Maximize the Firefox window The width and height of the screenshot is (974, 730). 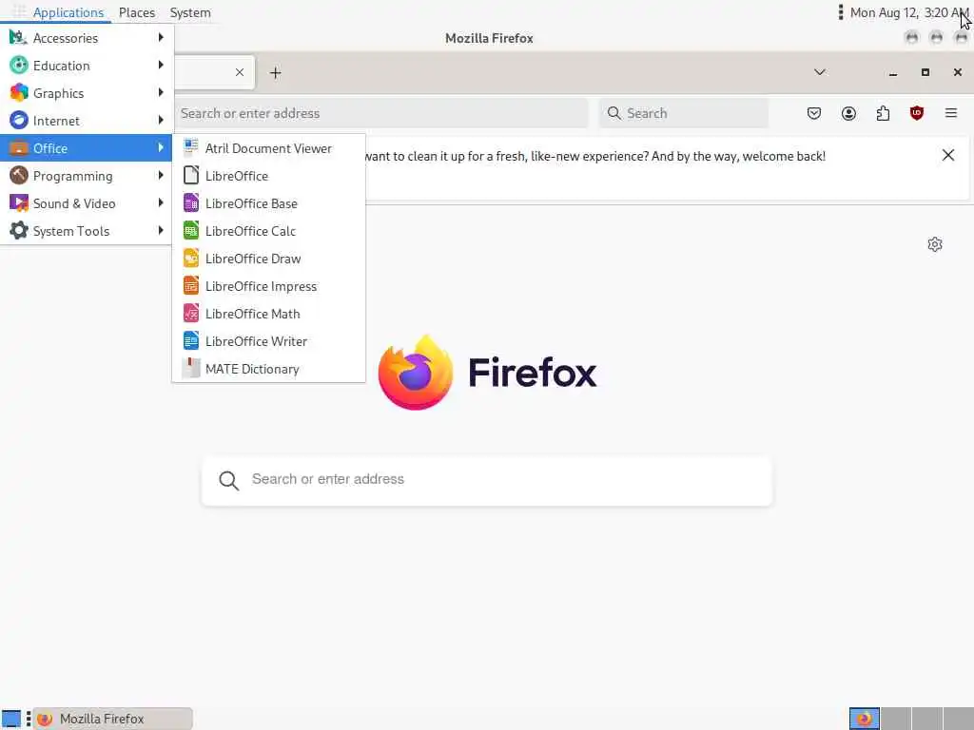click(925, 72)
